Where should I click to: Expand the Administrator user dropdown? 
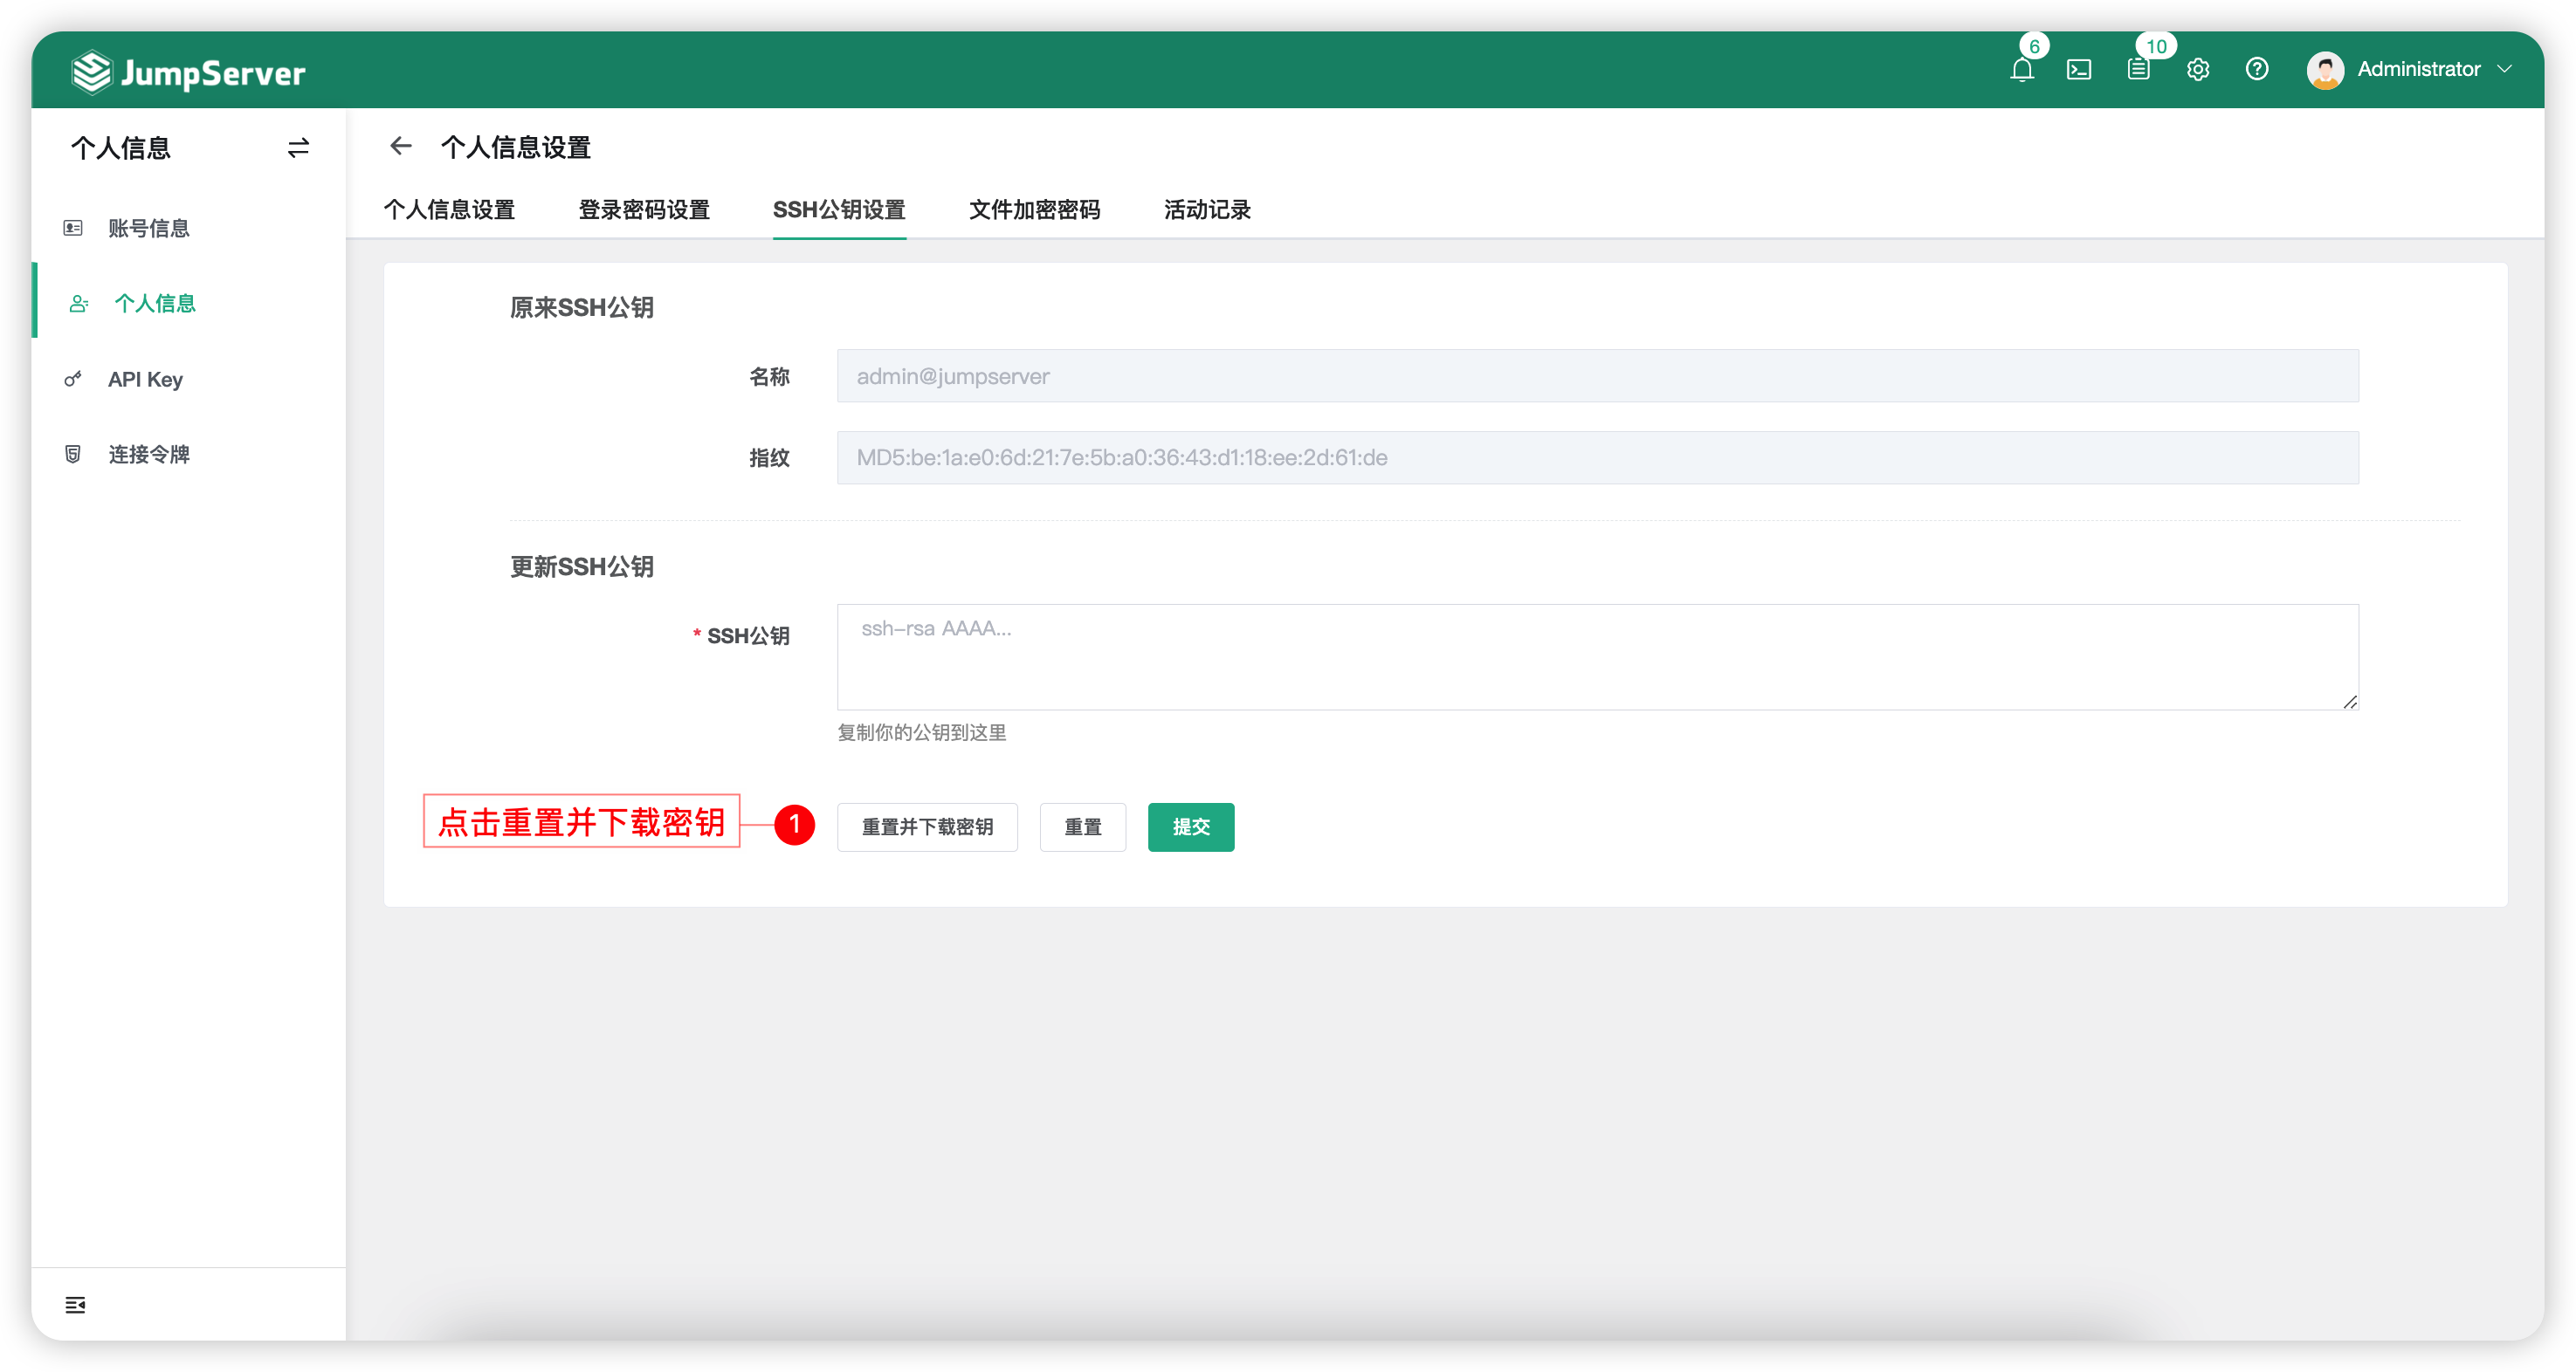point(2504,69)
